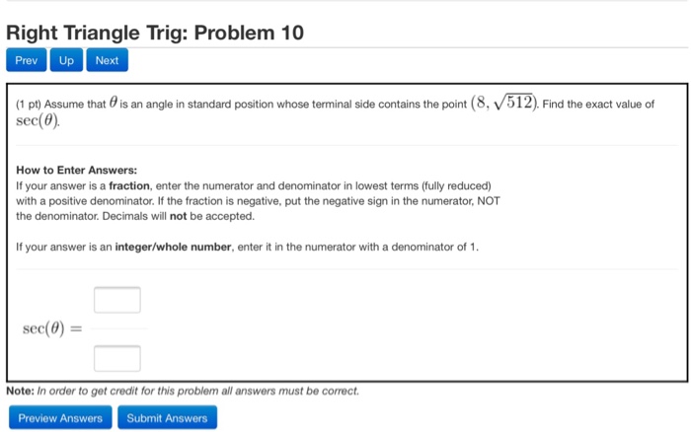The height and width of the screenshot is (432, 691).
Task: Click the sec(θ) expression ending the problem statement
Action: pyautogui.click(x=38, y=120)
